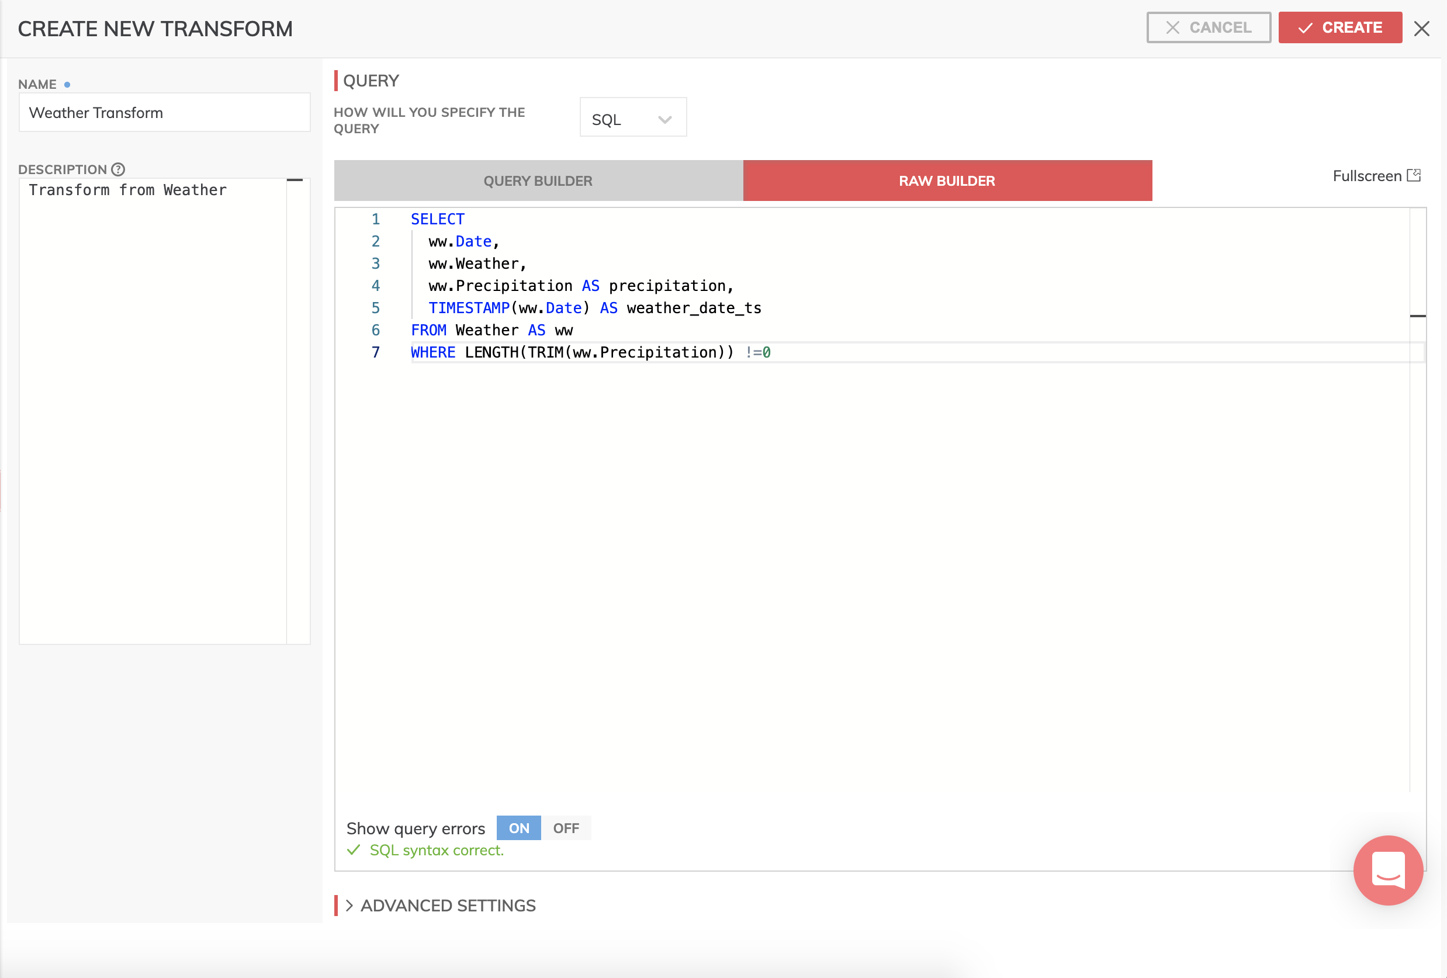Open the SQL query type dropdown
This screenshot has width=1447, height=978.
pyautogui.click(x=632, y=118)
